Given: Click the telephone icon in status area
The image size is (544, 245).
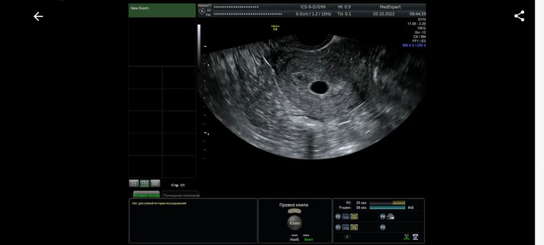Looking at the screenshot, I should click(415, 237).
